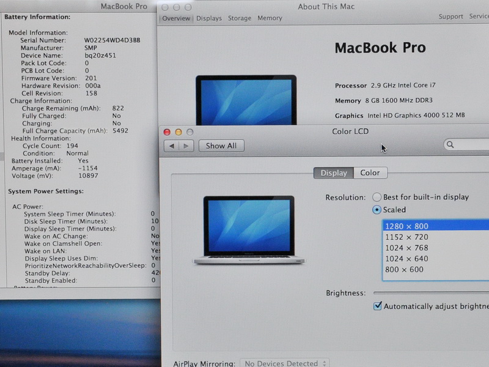
Task: Click the back arrow in Color LCD toolbar
Action: coord(172,146)
